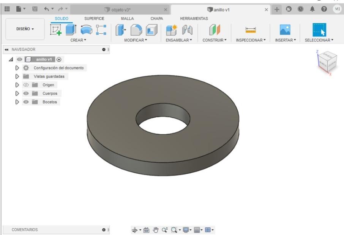The image size is (344, 235).
Task: Select the Shell tool
Action: click(x=151, y=30)
